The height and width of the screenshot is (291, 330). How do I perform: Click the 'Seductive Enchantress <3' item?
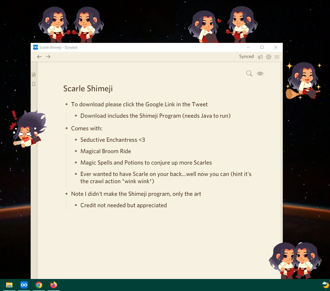(113, 140)
